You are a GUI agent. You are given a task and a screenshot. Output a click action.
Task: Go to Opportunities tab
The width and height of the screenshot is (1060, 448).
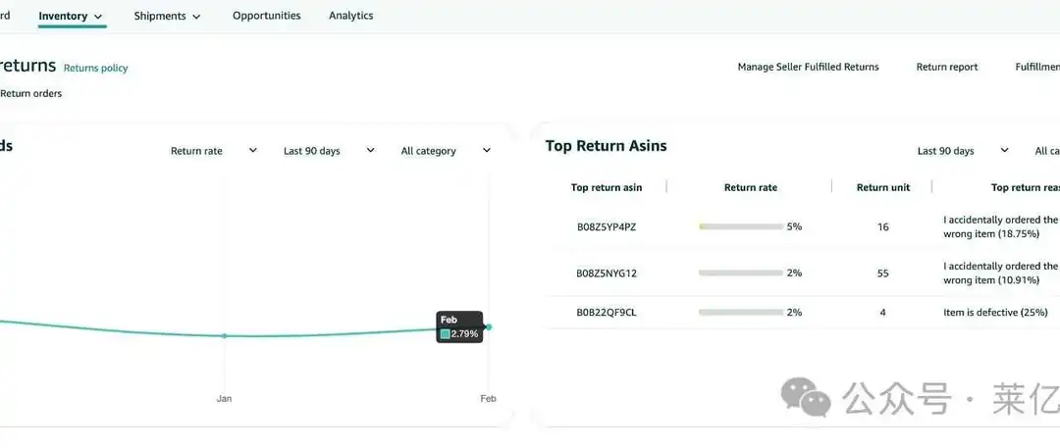(266, 16)
